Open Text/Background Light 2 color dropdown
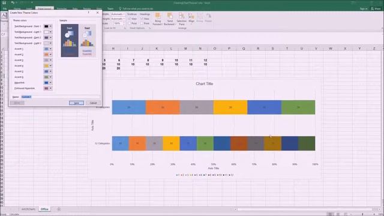This screenshot has width=384, height=216. click(x=50, y=43)
